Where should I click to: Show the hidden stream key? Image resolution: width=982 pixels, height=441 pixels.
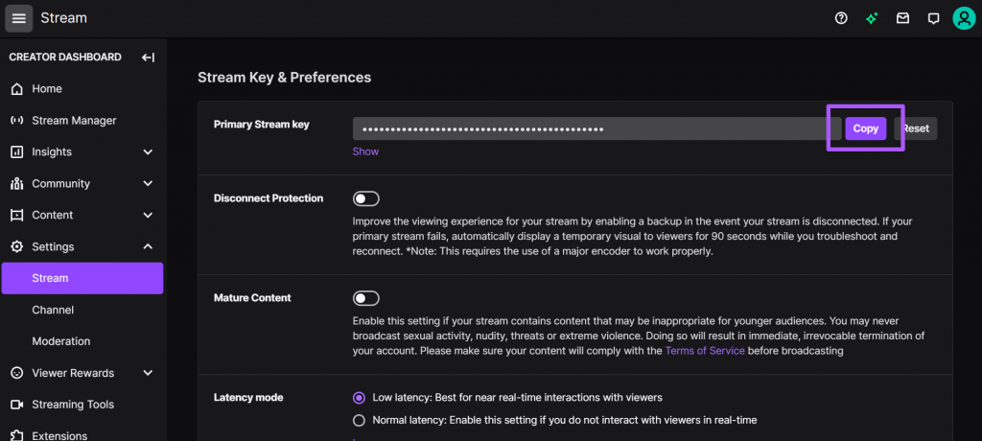[x=365, y=151]
